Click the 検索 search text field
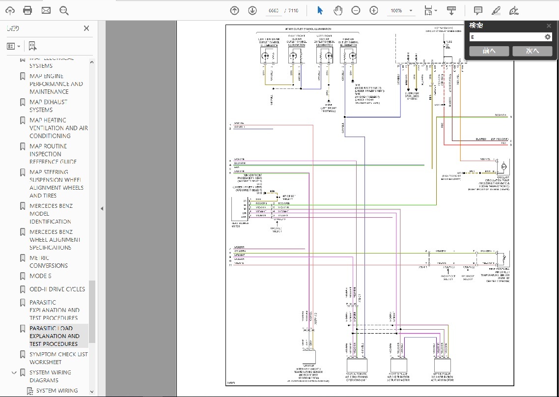The height and width of the screenshot is (397, 559). [506, 37]
